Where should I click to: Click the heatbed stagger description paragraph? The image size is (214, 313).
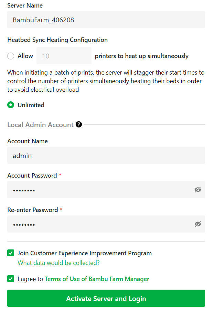(x=106, y=81)
